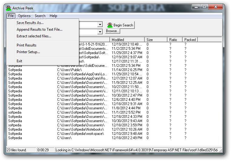
Task: Click modified date 12/7/2012 12:07 AM
Action: (x=127, y=78)
